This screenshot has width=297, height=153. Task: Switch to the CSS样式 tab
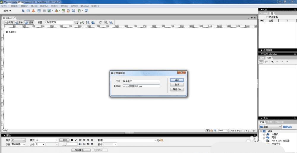[x=264, y=14]
